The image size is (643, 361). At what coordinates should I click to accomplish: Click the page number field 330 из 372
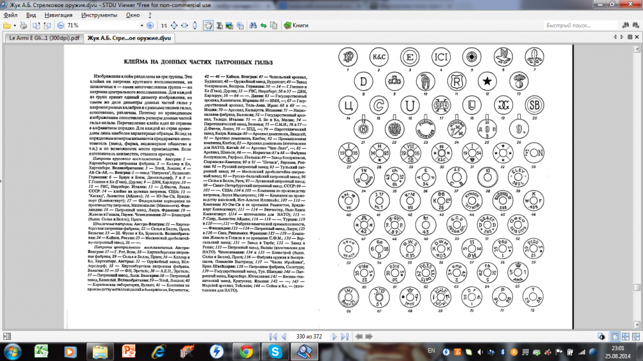(309, 336)
